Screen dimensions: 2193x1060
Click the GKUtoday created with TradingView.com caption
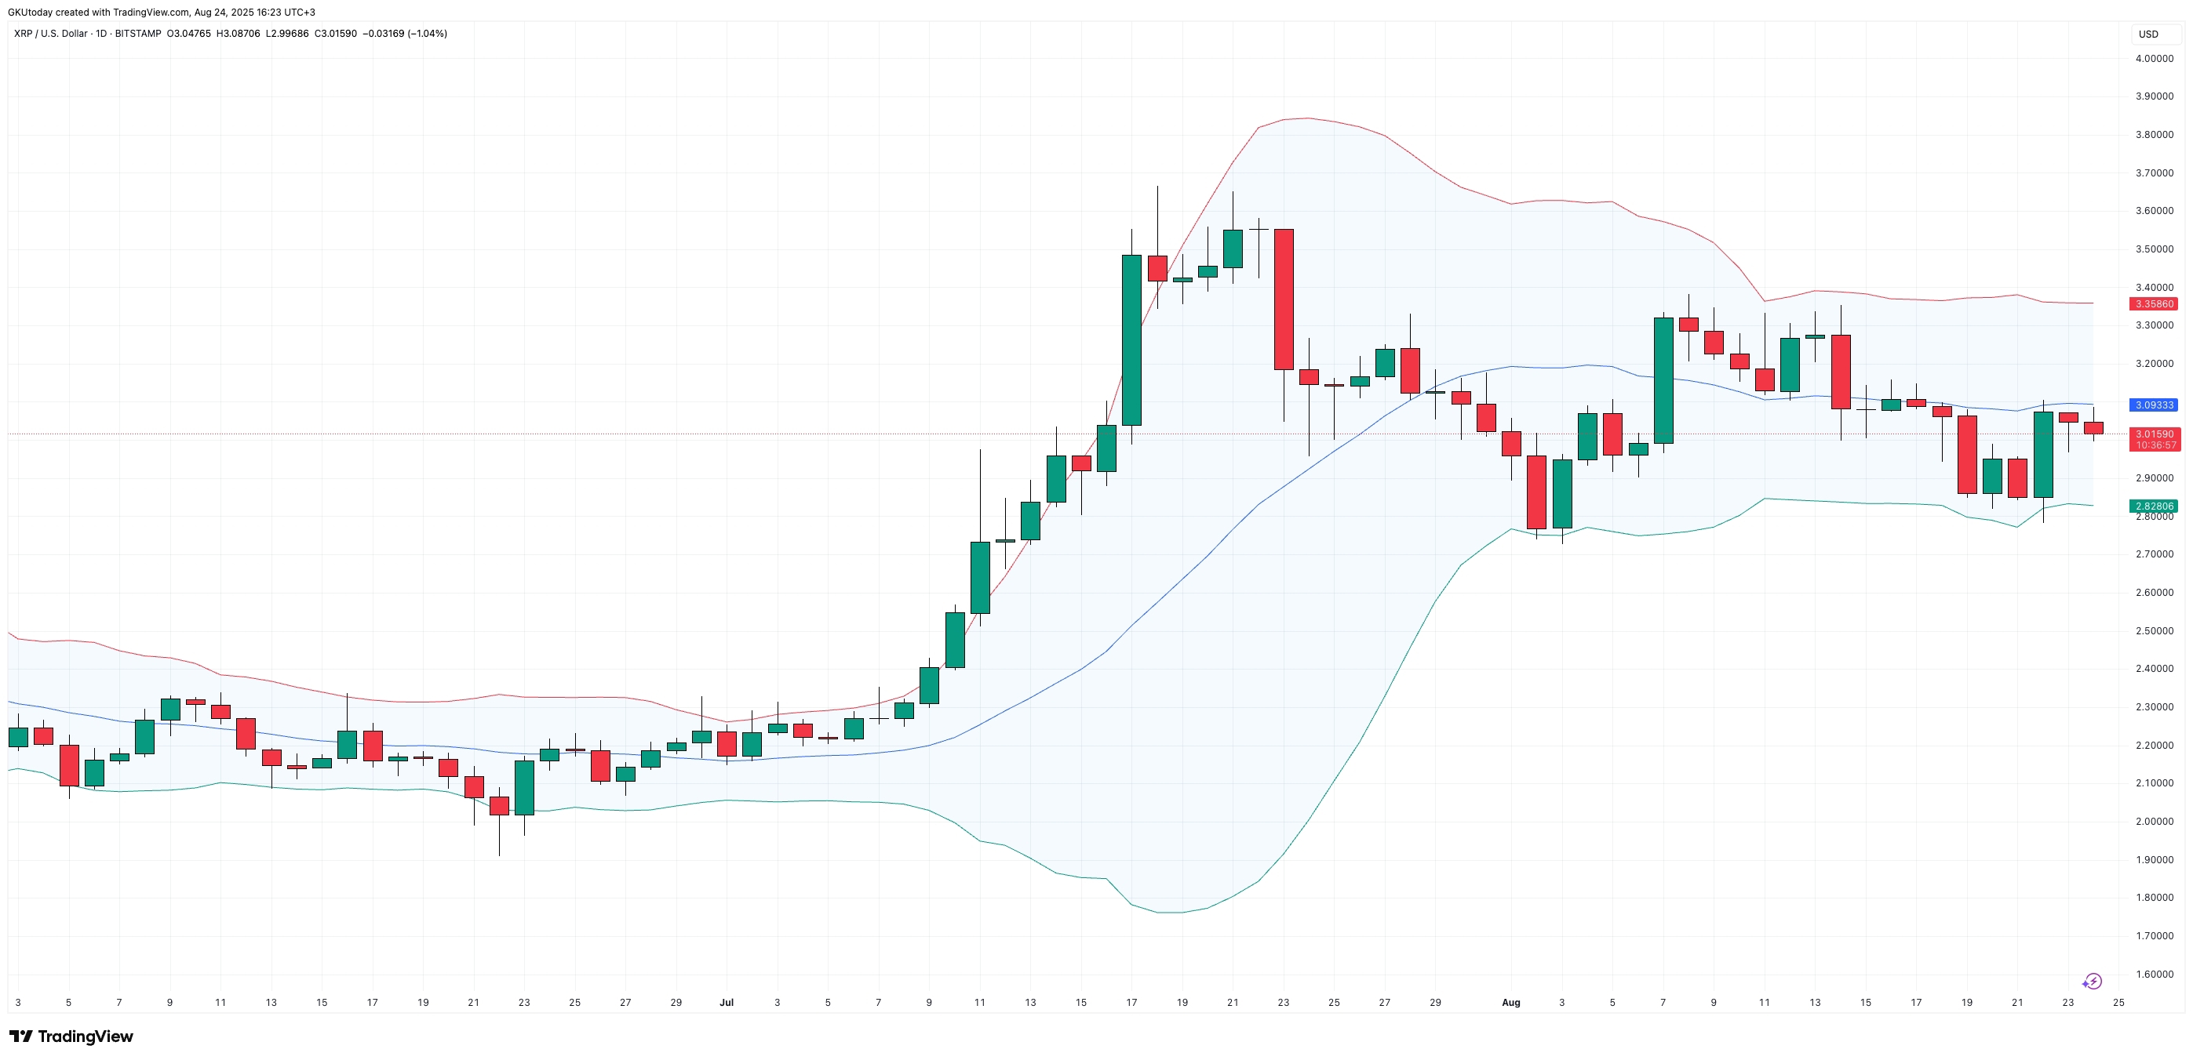[161, 12]
